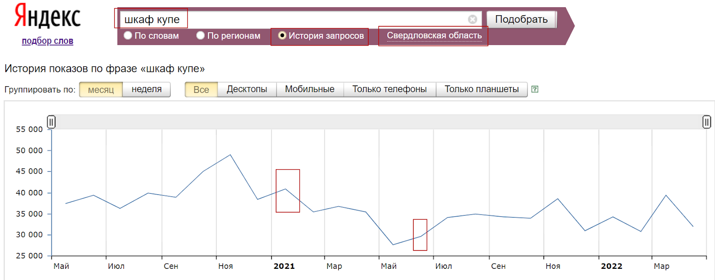Select the По словам radio button
The width and height of the screenshot is (715, 280).
coord(128,35)
